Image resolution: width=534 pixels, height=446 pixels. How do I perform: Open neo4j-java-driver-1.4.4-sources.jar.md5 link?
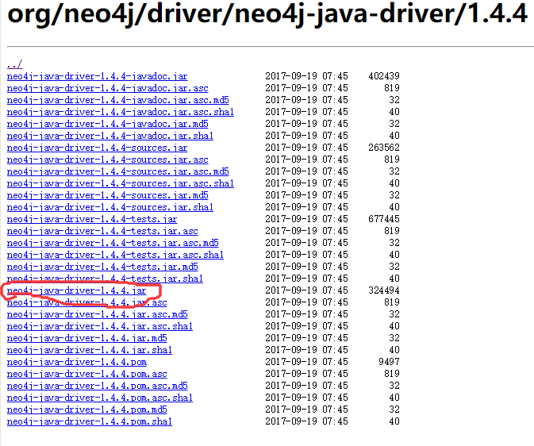pyautogui.click(x=108, y=195)
